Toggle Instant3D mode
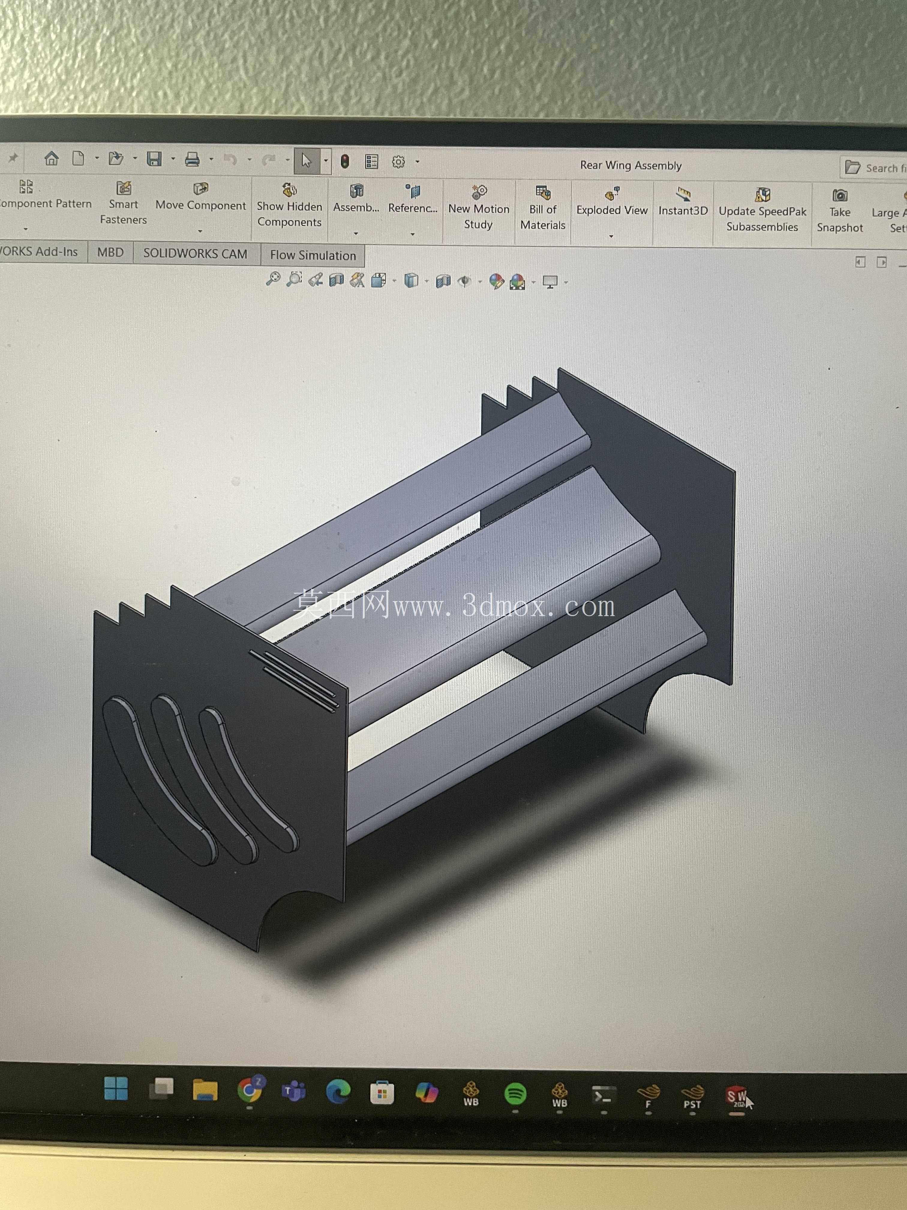The image size is (907, 1210). click(x=683, y=202)
